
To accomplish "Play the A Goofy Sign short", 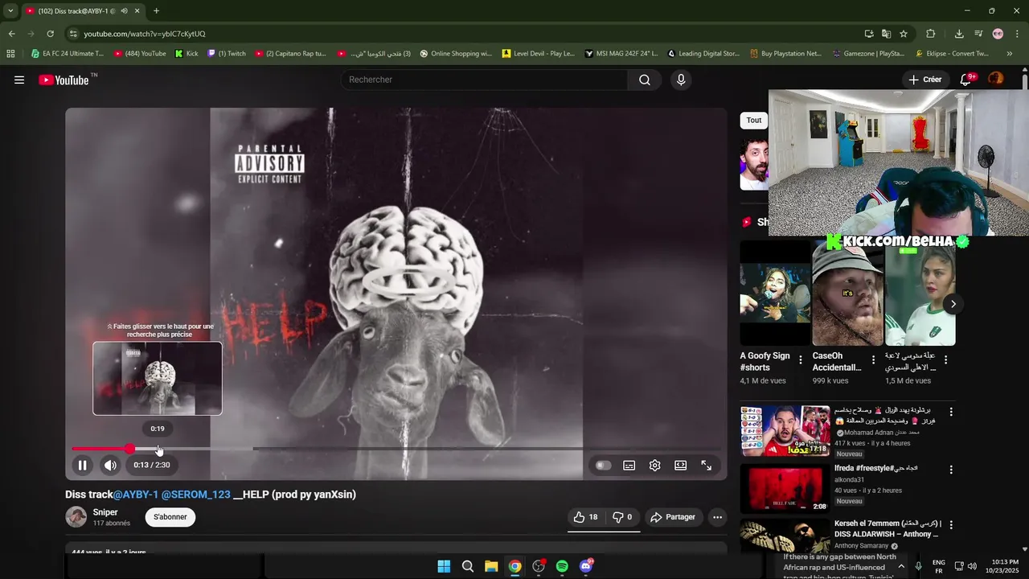I will click(x=775, y=294).
